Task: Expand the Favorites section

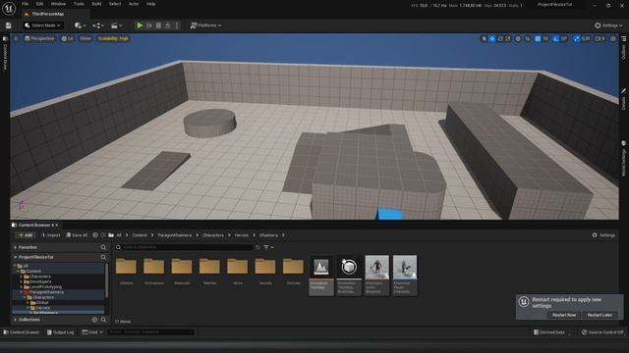Action: click(x=16, y=248)
